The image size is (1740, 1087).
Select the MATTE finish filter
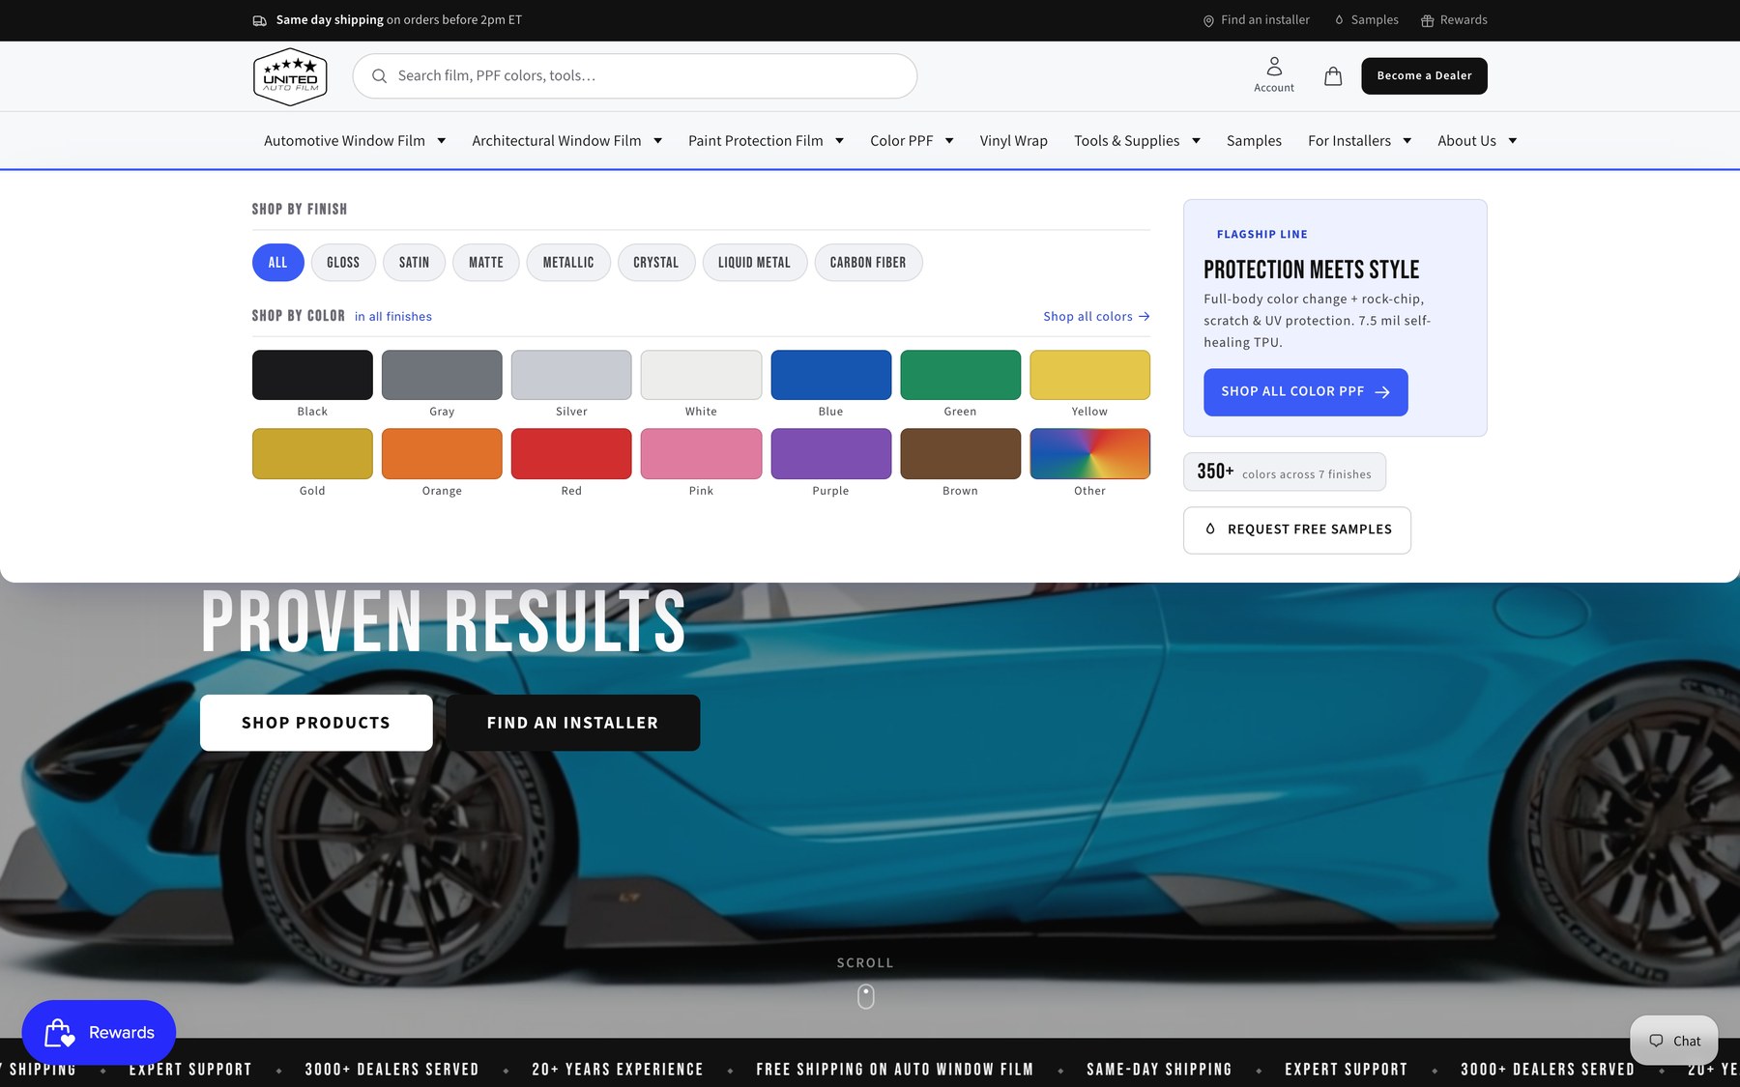(x=486, y=263)
